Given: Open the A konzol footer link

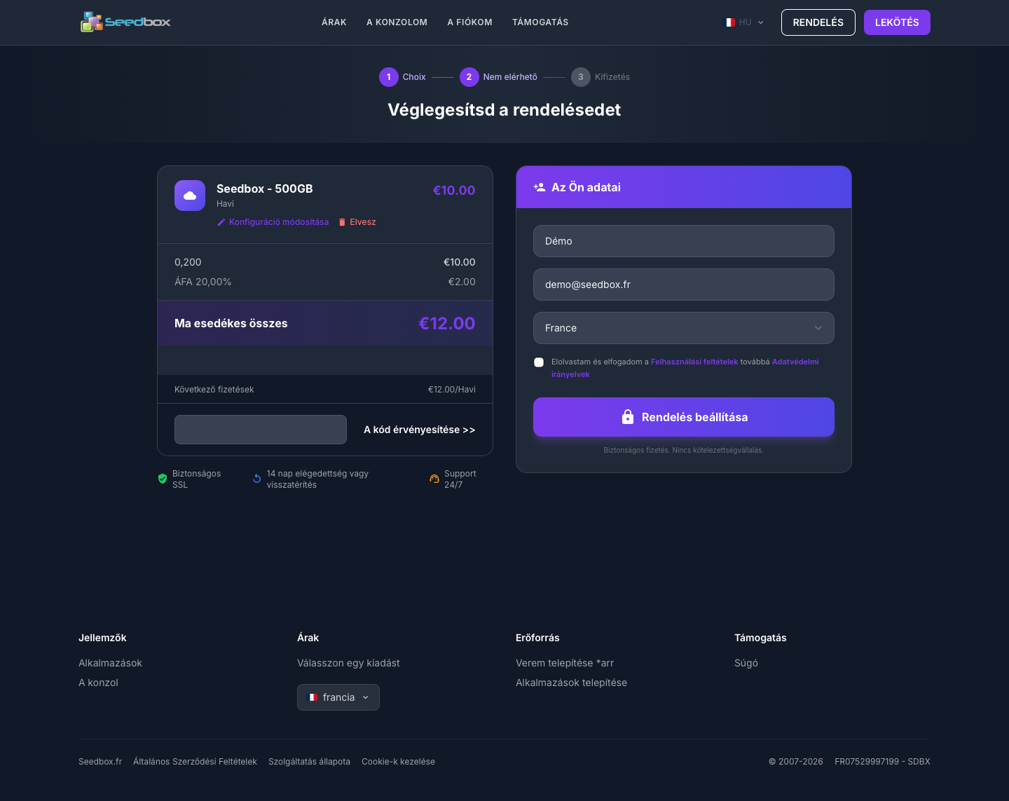Looking at the screenshot, I should coord(98,683).
